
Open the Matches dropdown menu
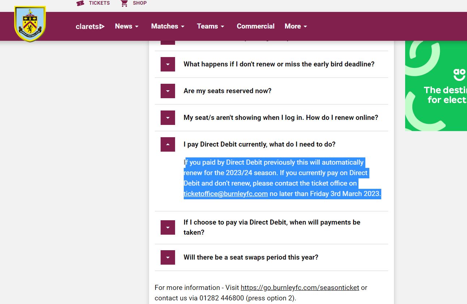pos(168,26)
